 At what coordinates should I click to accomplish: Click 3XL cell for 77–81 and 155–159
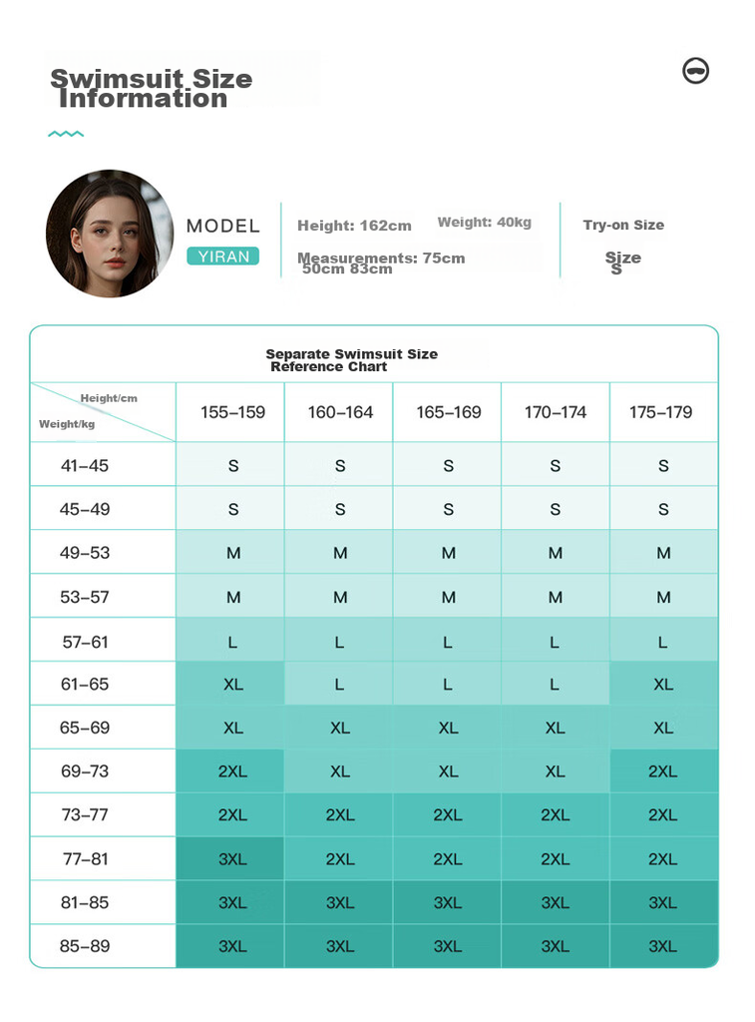click(x=230, y=858)
